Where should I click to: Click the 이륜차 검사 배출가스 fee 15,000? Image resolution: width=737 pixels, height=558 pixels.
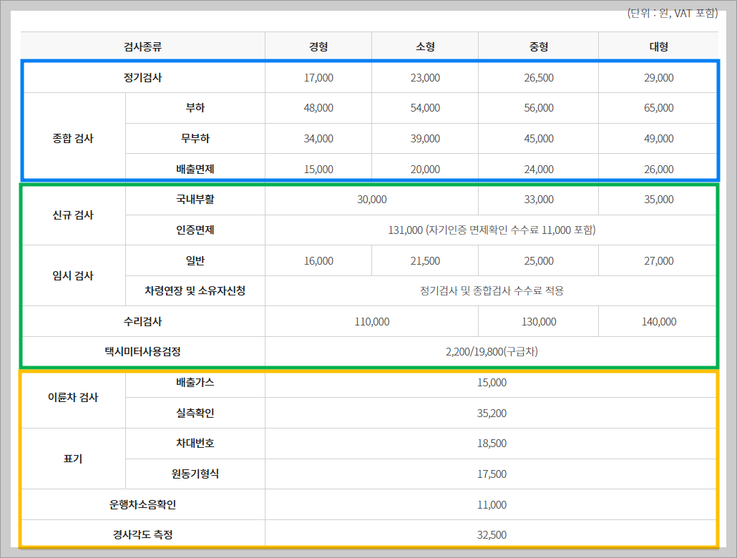490,382
